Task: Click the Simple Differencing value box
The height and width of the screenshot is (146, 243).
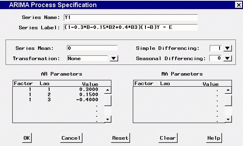Action: coord(216,48)
